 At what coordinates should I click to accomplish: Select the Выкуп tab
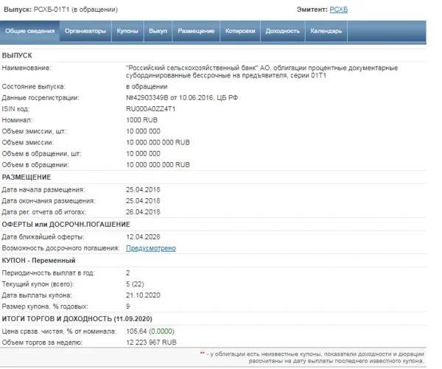tap(158, 31)
